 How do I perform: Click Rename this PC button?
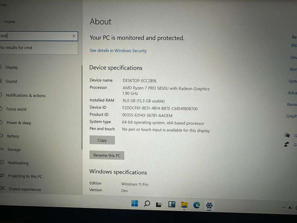(107, 155)
